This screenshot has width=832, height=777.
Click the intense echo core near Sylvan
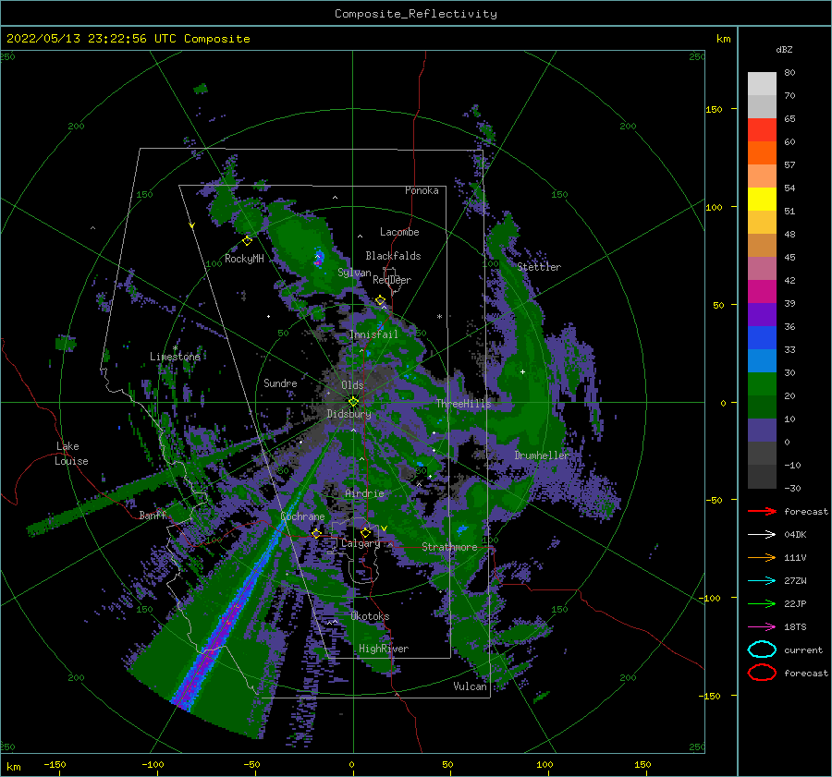click(318, 259)
